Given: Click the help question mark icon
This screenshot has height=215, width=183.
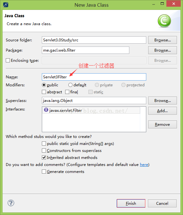Looking at the screenshot, I should click(x=11, y=203).
